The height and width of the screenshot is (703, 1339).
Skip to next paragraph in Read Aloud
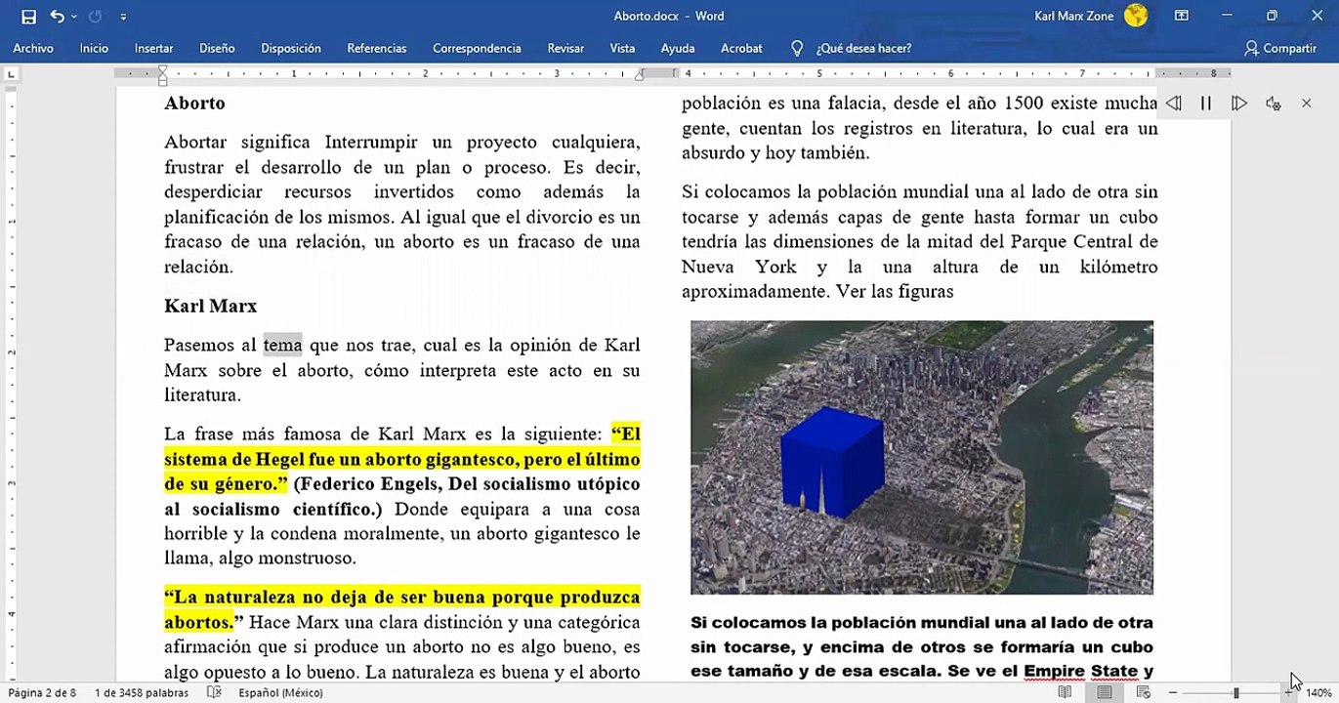pos(1238,103)
